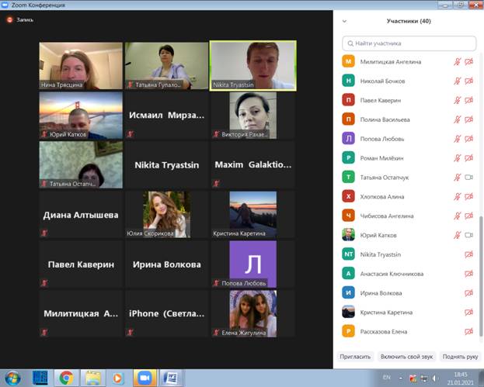Click the Найти участника search field
Viewport: 484px width, 387px height.
click(x=409, y=43)
